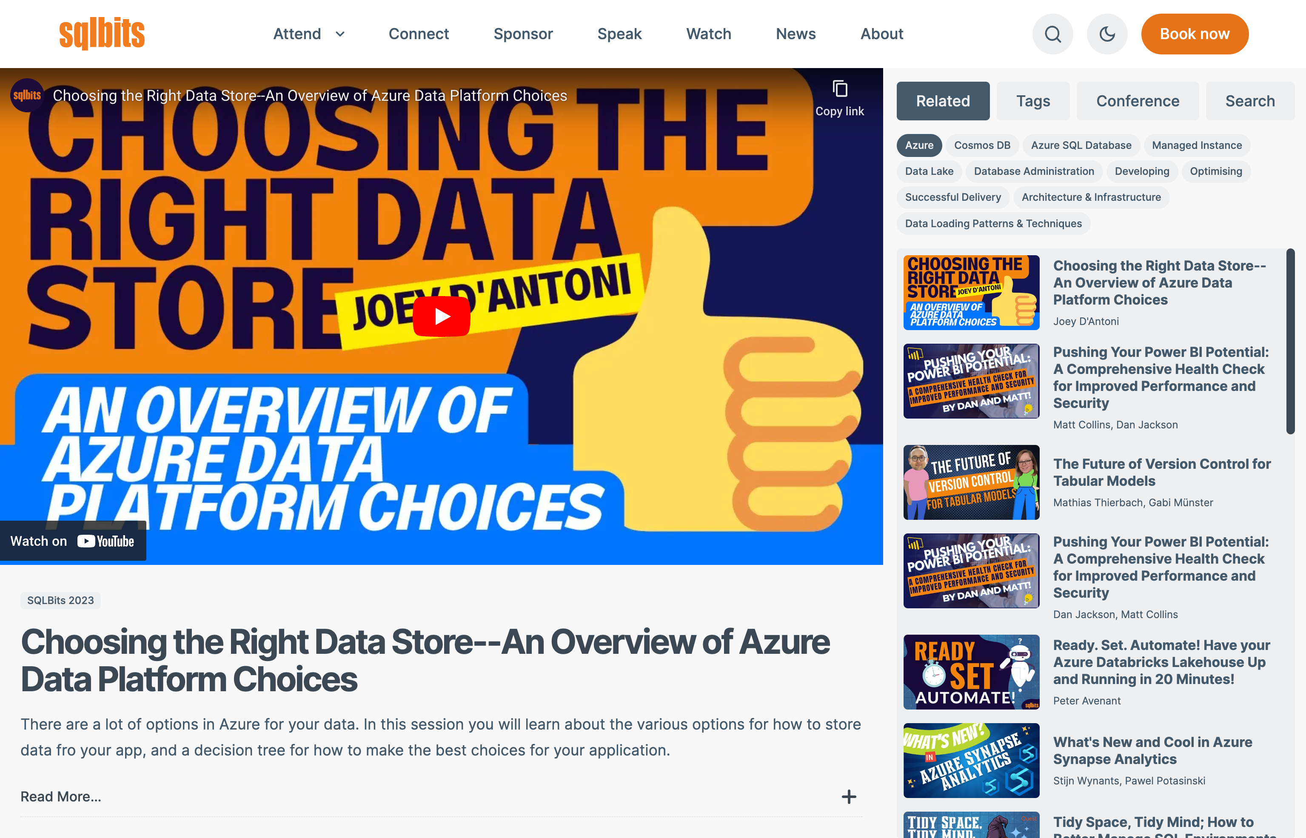Select the Related tab
This screenshot has width=1306, height=838.
pos(942,100)
